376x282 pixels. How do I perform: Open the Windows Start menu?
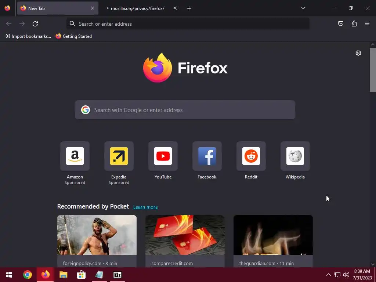tap(9, 275)
